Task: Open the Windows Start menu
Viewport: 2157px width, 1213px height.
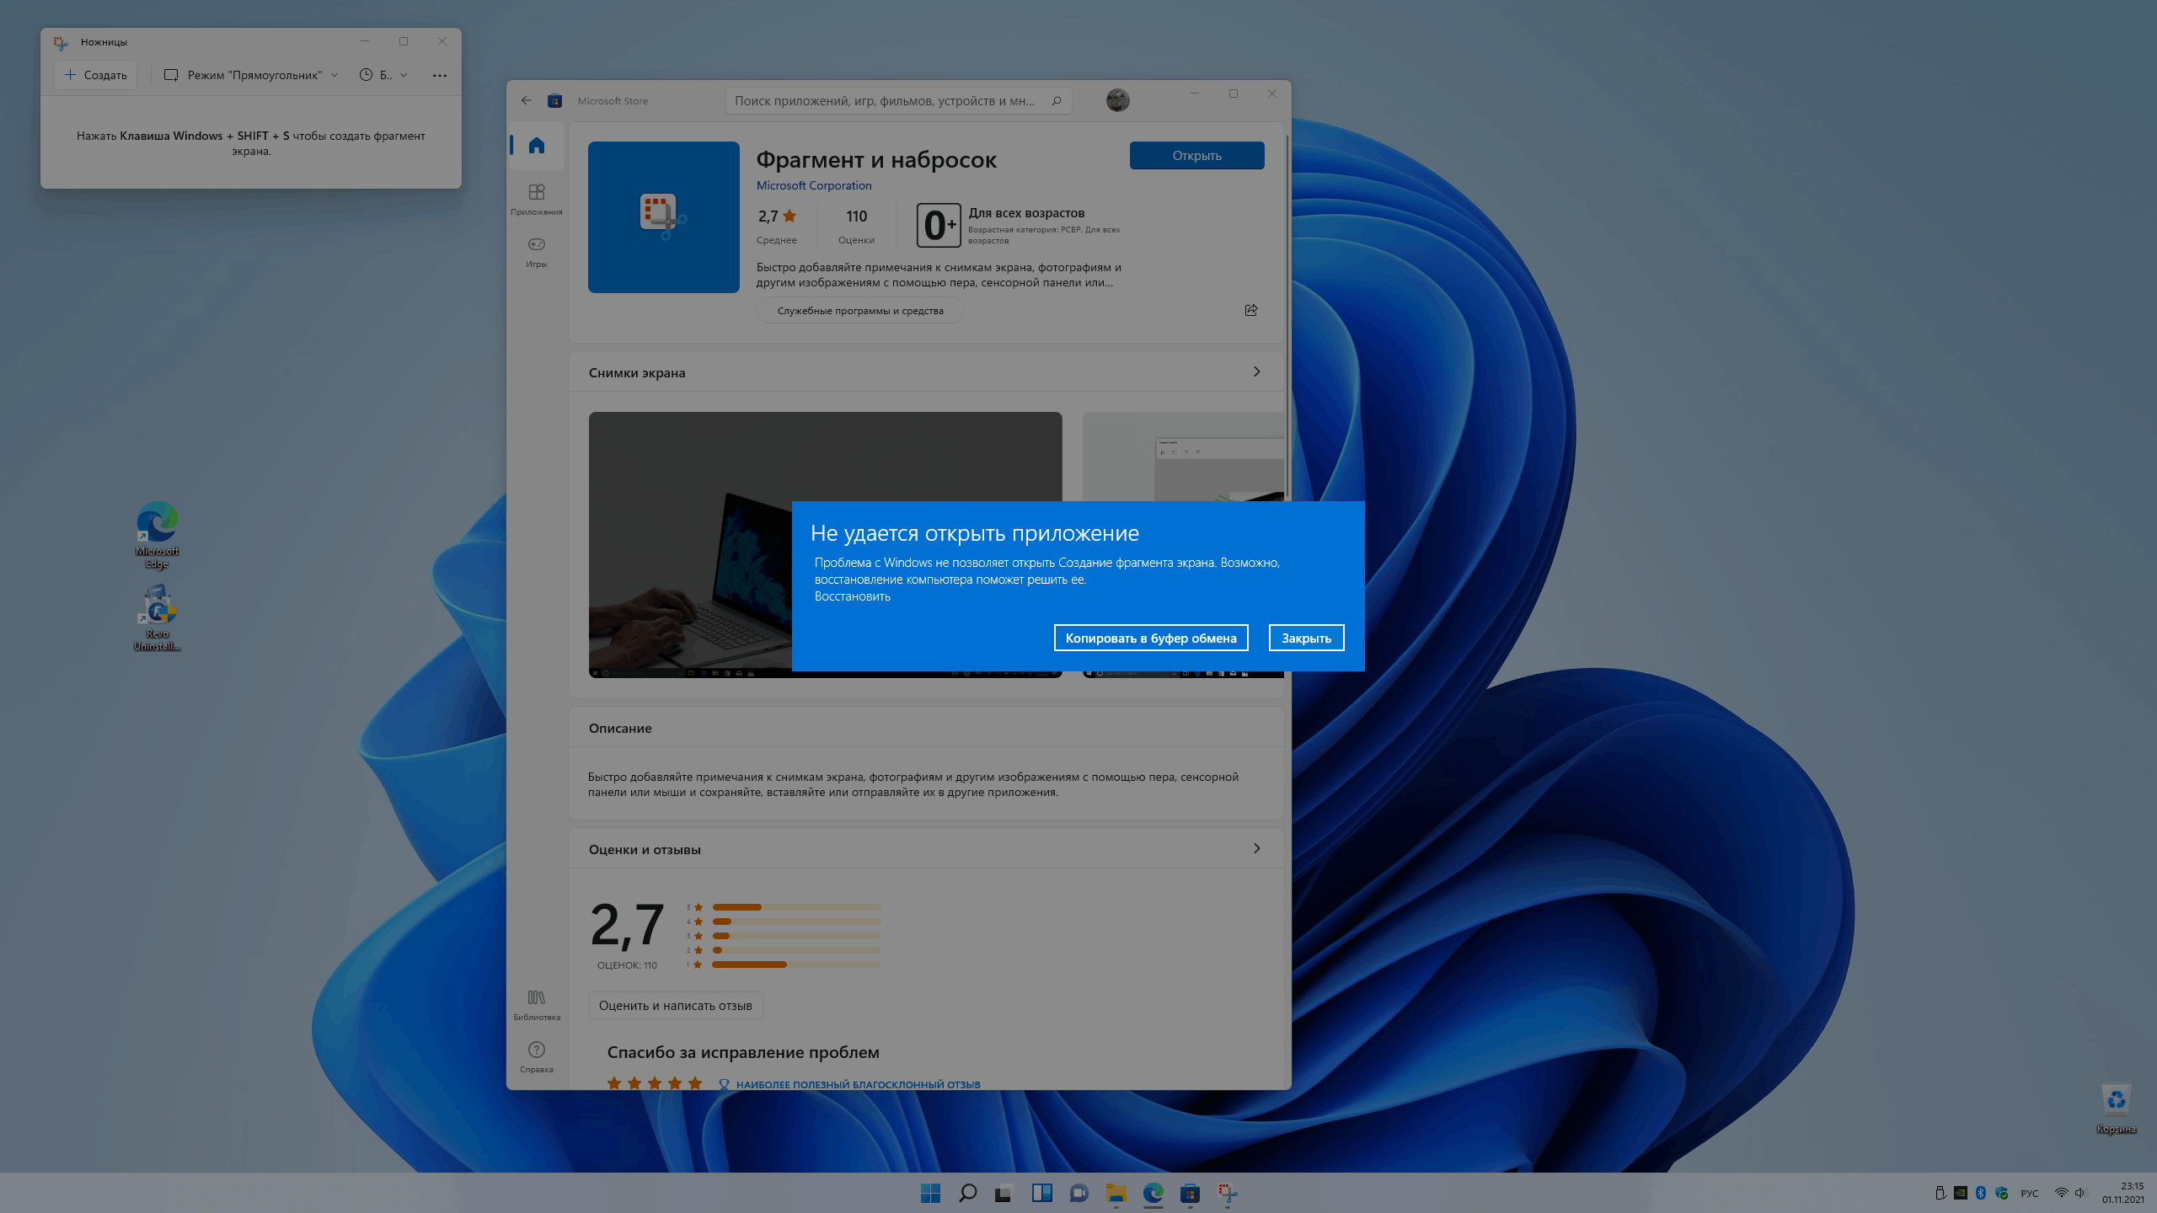Action: [x=930, y=1193]
